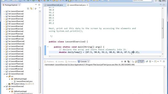Open Display Selected Console dropdown arrow
This screenshot has height=94, width=168.
(x=153, y=62)
